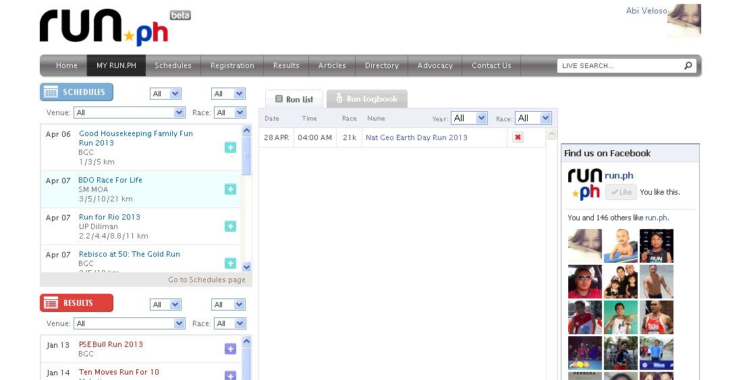Click Run List scroll up arrow
Screen dimensions: 745x380
[551, 134]
